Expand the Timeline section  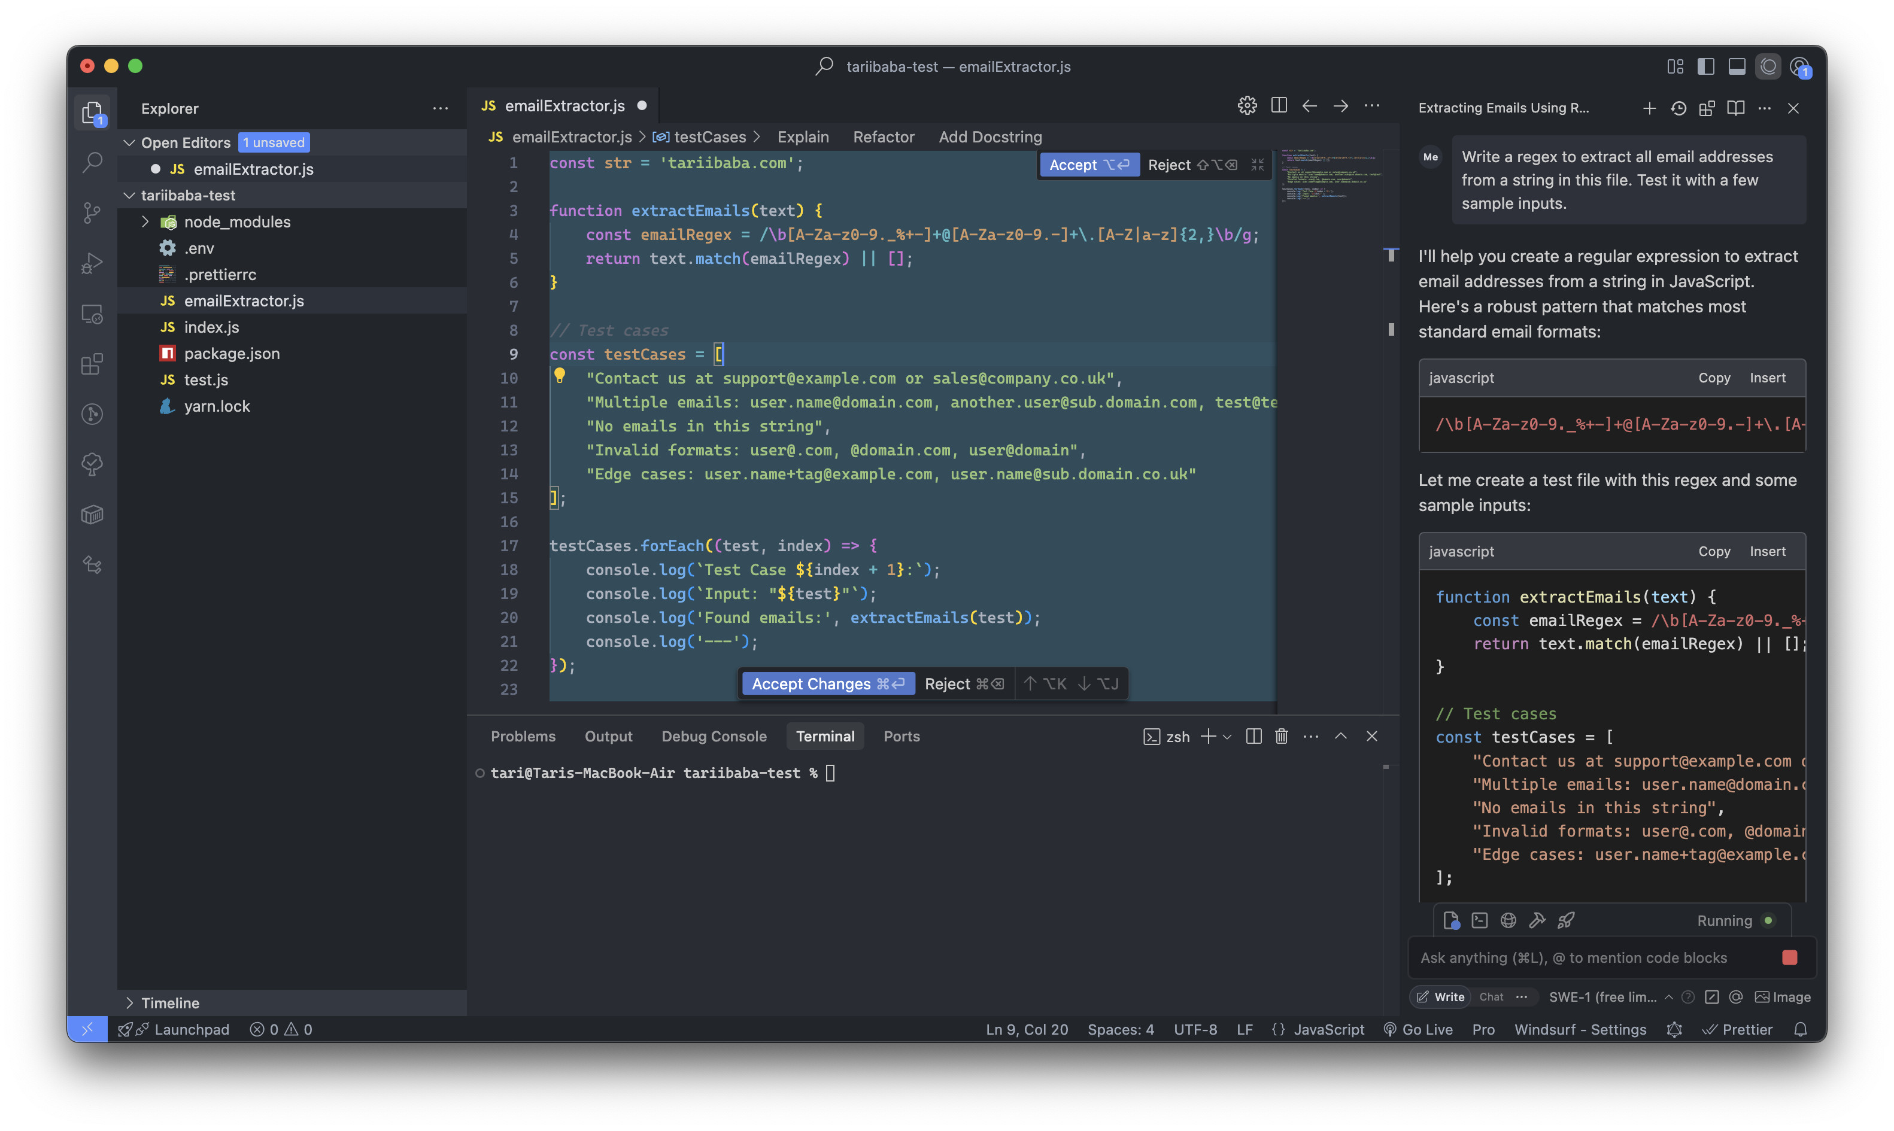pyautogui.click(x=129, y=1003)
